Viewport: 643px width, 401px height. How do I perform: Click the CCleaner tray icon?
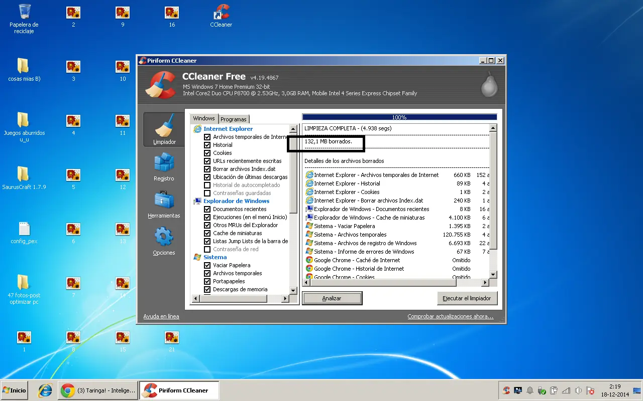tap(506, 390)
